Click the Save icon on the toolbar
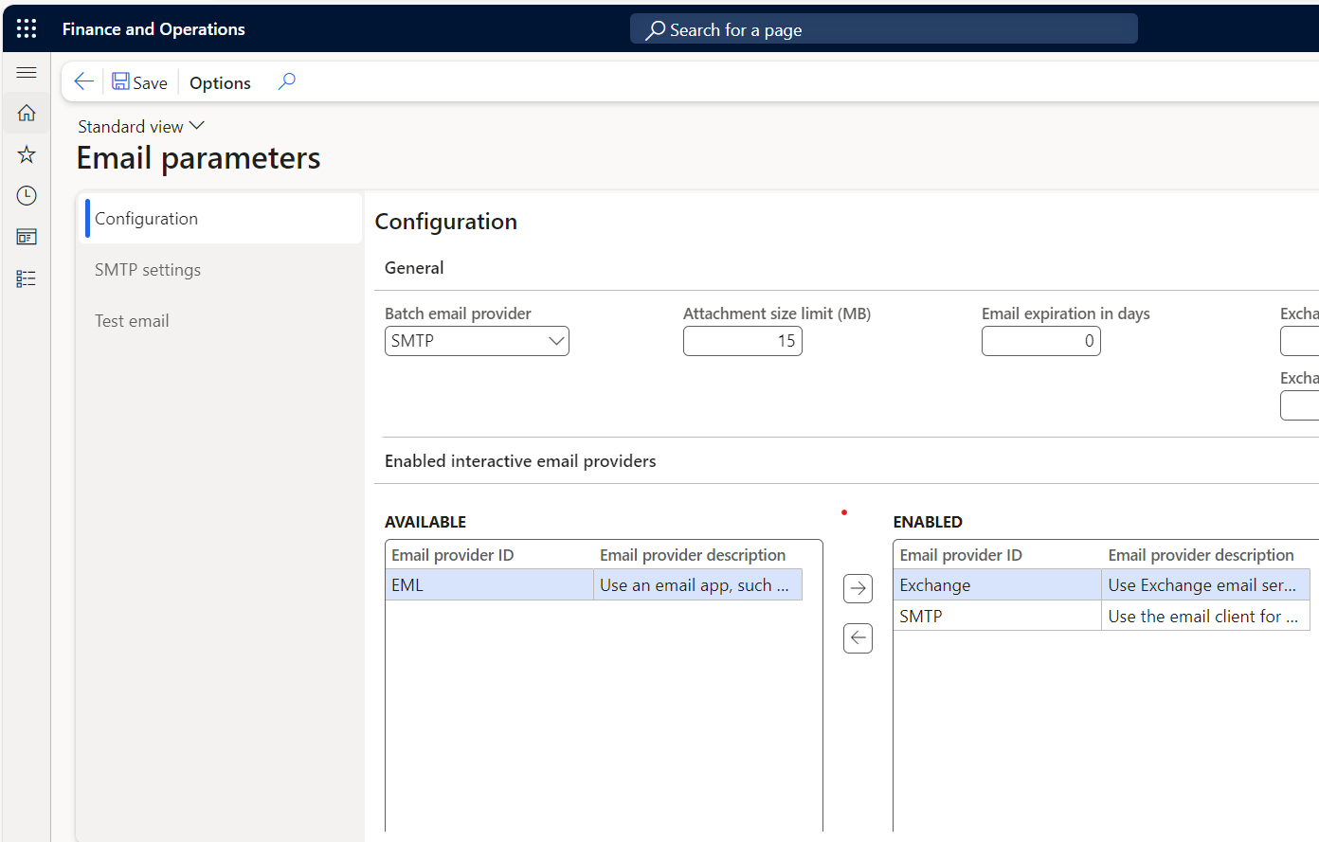Image resolution: width=1319 pixels, height=842 pixels. 138,81
